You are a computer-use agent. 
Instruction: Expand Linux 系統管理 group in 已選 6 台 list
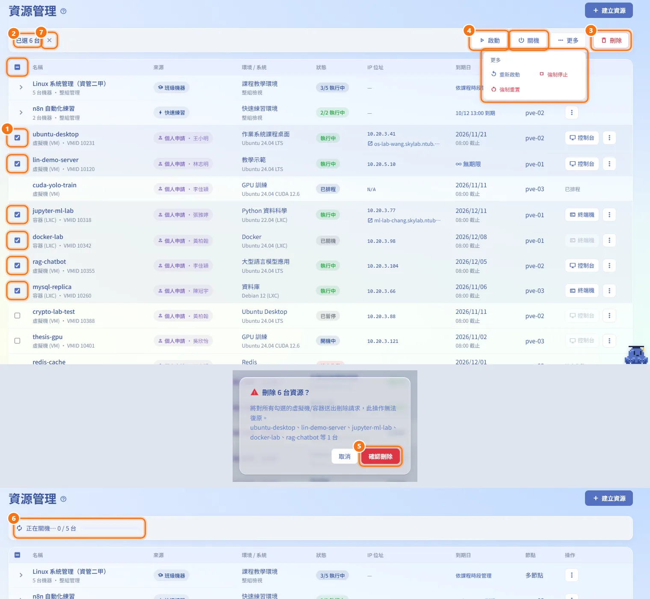(21, 87)
